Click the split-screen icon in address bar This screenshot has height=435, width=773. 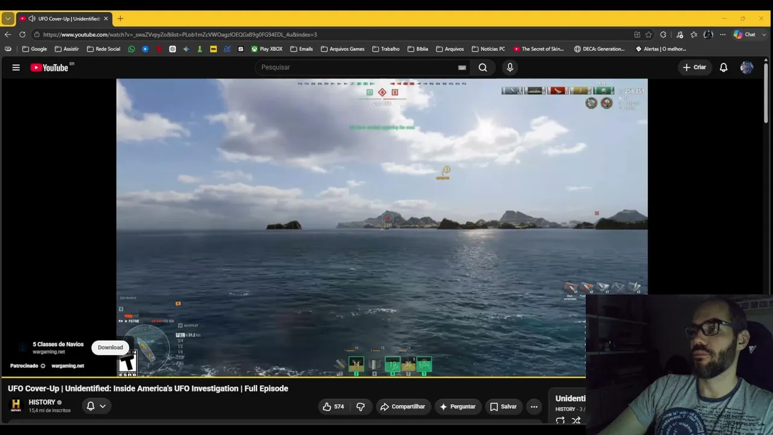[x=637, y=34]
